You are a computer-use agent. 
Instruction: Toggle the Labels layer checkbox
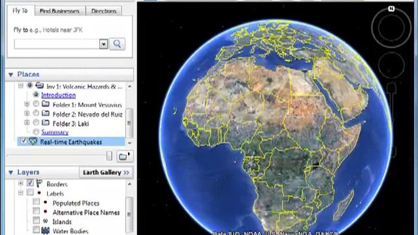[30, 192]
